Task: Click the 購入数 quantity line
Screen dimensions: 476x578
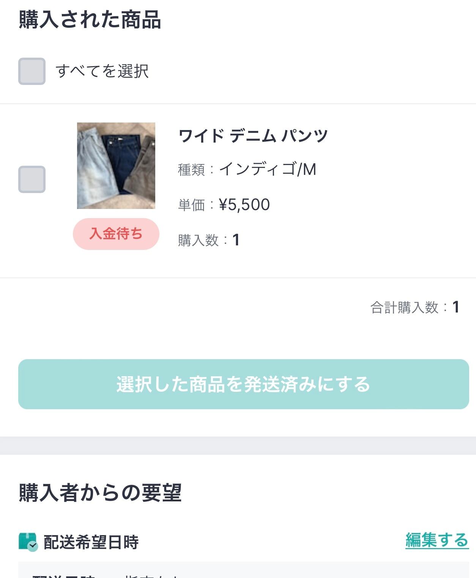Action: [209, 240]
